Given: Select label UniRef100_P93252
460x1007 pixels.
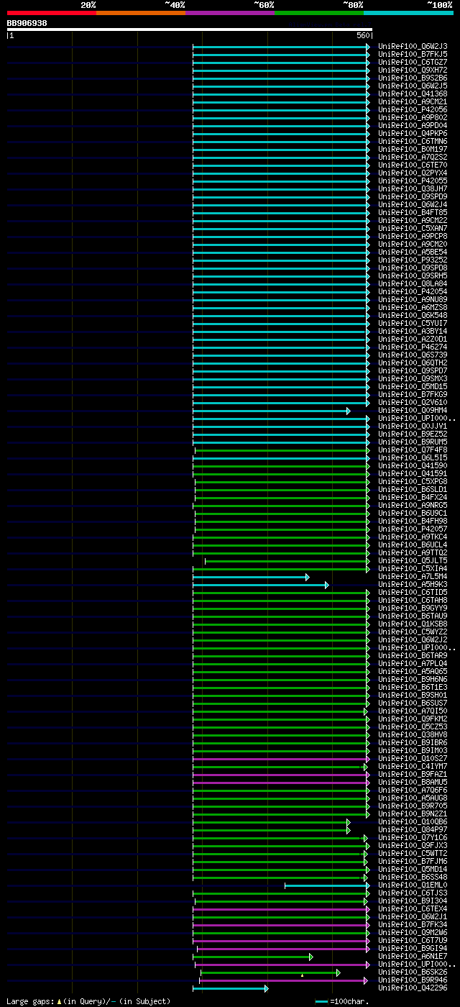Looking at the screenshot, I should 413,260.
